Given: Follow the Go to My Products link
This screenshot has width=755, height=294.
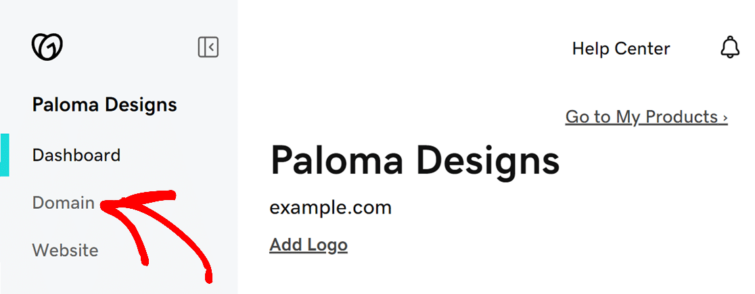Looking at the screenshot, I should pyautogui.click(x=646, y=117).
